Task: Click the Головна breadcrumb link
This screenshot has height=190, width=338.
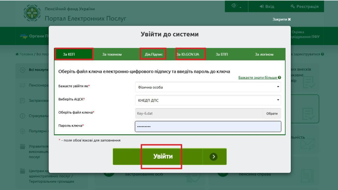Action: (x=26, y=54)
